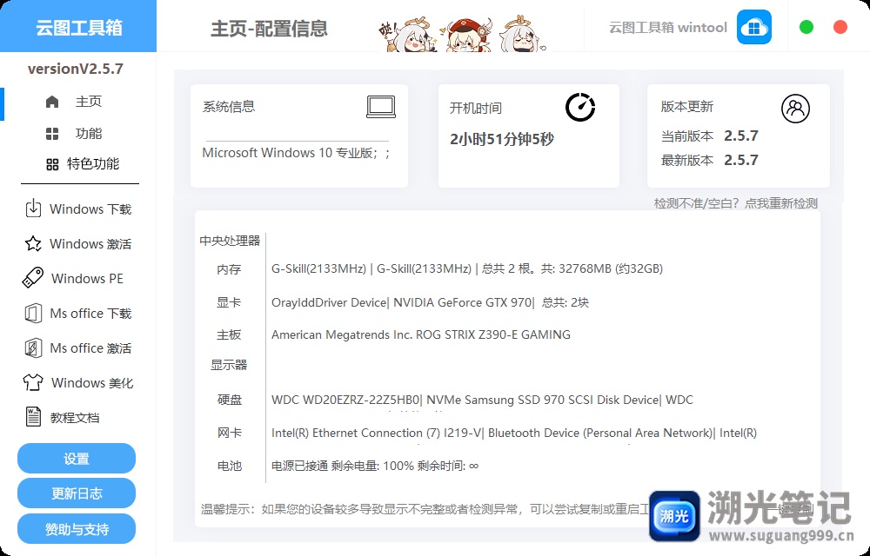This screenshot has height=556, width=870.
Task: Click the 当前版本 2.5.7 value
Action: point(741,136)
